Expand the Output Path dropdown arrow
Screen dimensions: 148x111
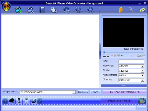coord(74,92)
